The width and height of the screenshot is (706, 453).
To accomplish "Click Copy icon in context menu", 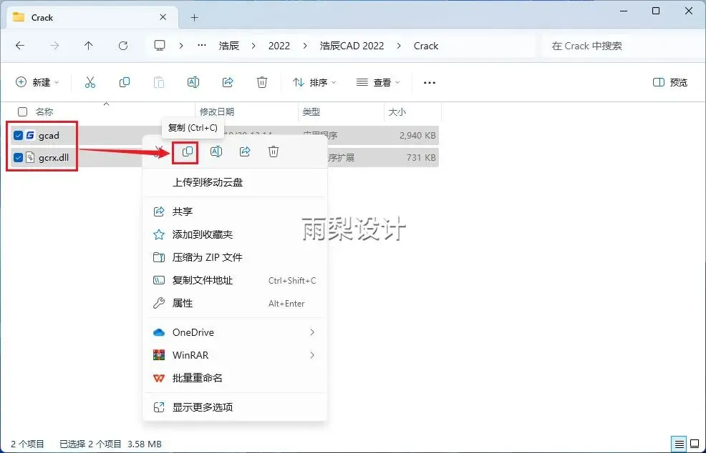I will pos(188,152).
